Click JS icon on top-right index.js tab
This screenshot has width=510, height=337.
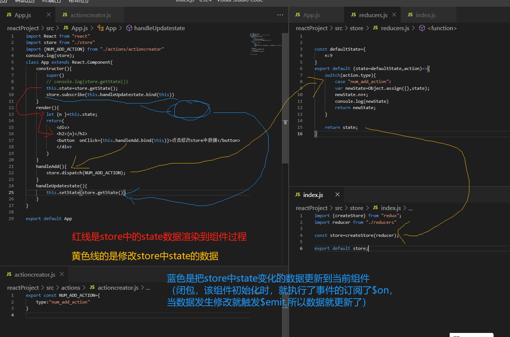410,15
